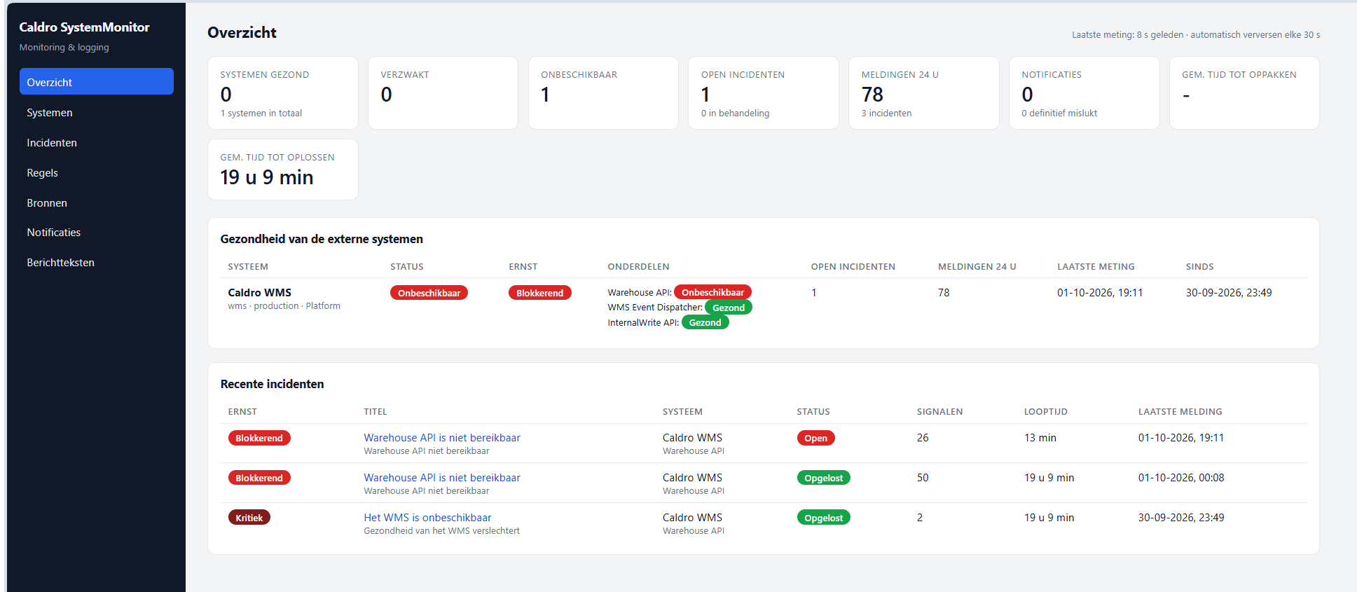
Task: Click the "Laatste meting" refresh status text
Action: click(1196, 34)
